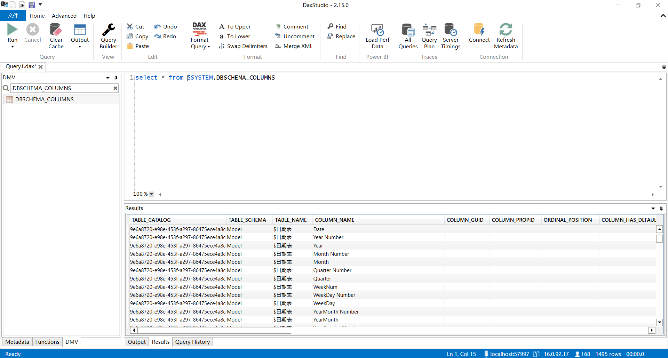Viewport: 668px width, 358px height.
Task: Select DBSCHEMA_COLUMNS in the DMV list
Action: pyautogui.click(x=44, y=99)
